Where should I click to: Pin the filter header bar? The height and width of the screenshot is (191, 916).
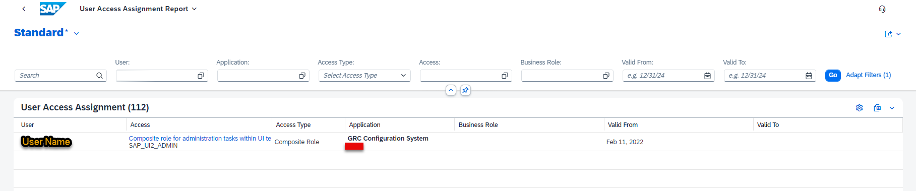[x=465, y=90]
